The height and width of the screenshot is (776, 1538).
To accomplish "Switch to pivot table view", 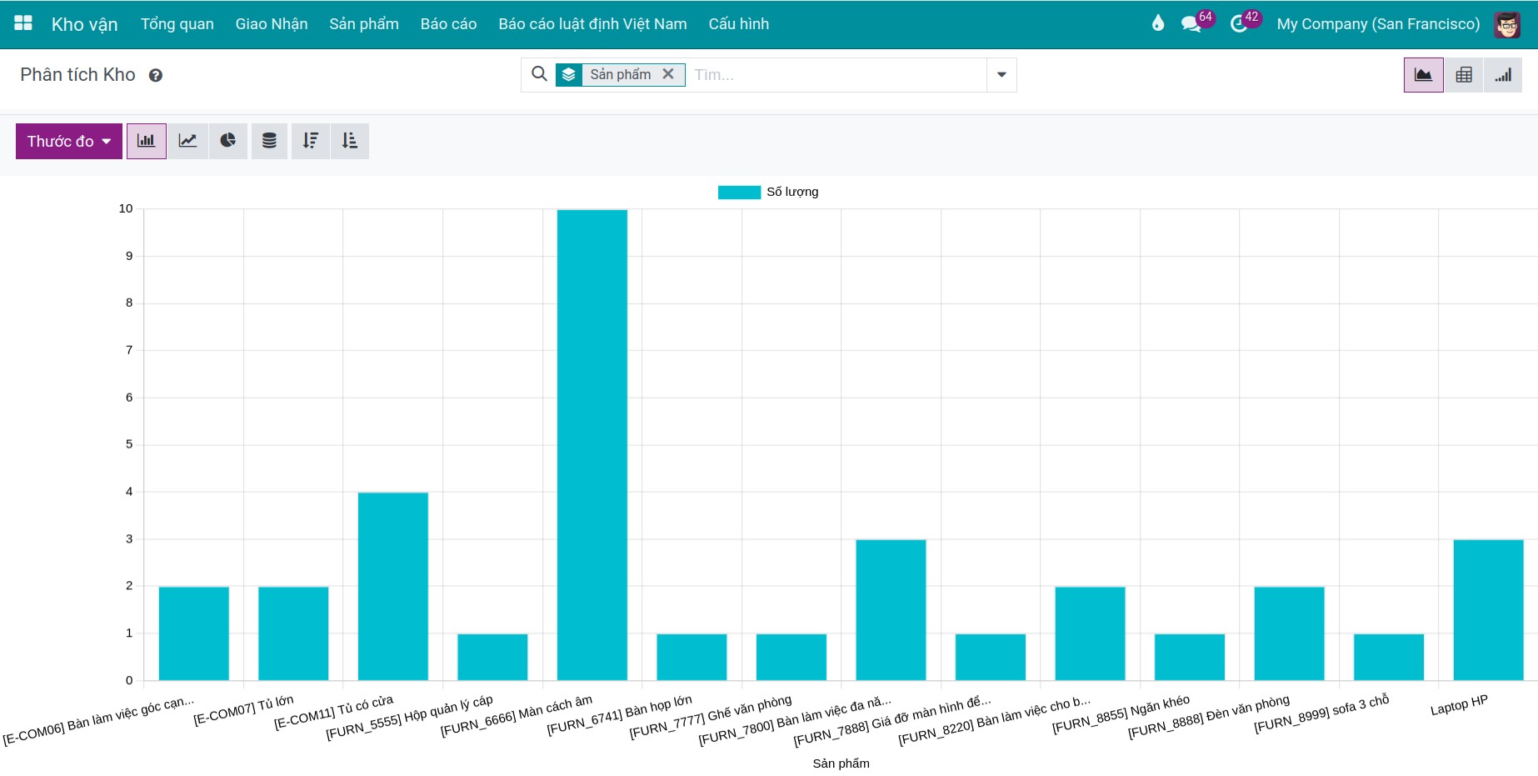I will click(1464, 75).
